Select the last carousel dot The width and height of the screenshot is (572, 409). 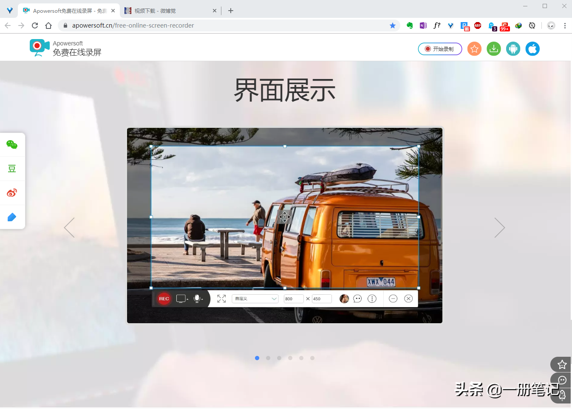pyautogui.click(x=312, y=358)
